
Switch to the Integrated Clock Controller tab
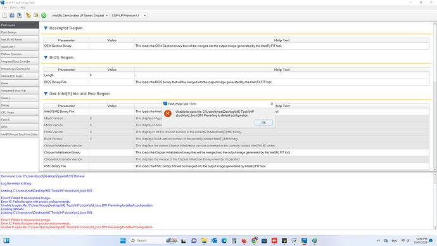(x=19, y=61)
